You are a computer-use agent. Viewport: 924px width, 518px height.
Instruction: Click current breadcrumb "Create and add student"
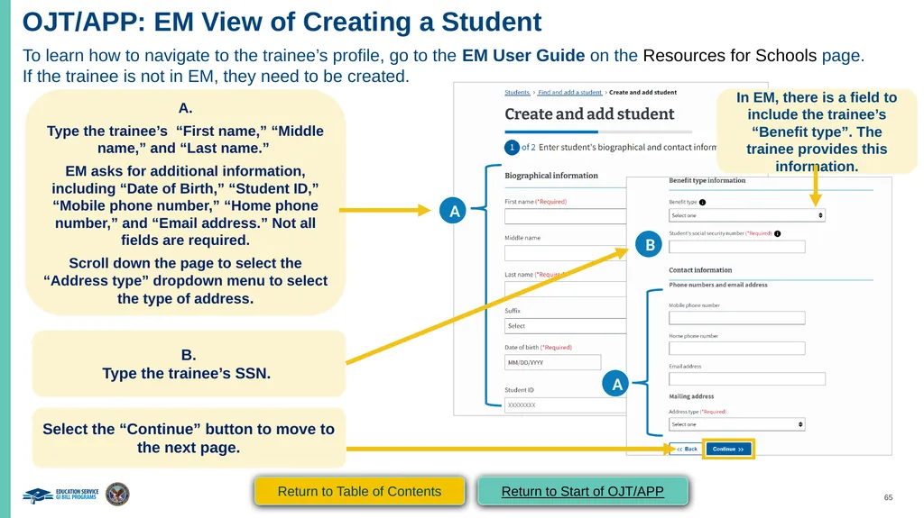642,93
